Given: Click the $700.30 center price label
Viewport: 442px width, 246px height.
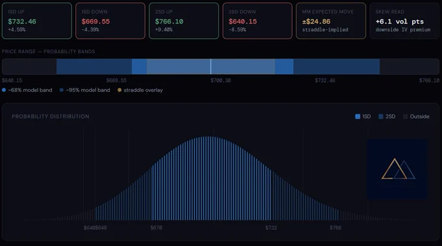Looking at the screenshot, I should click(221, 81).
